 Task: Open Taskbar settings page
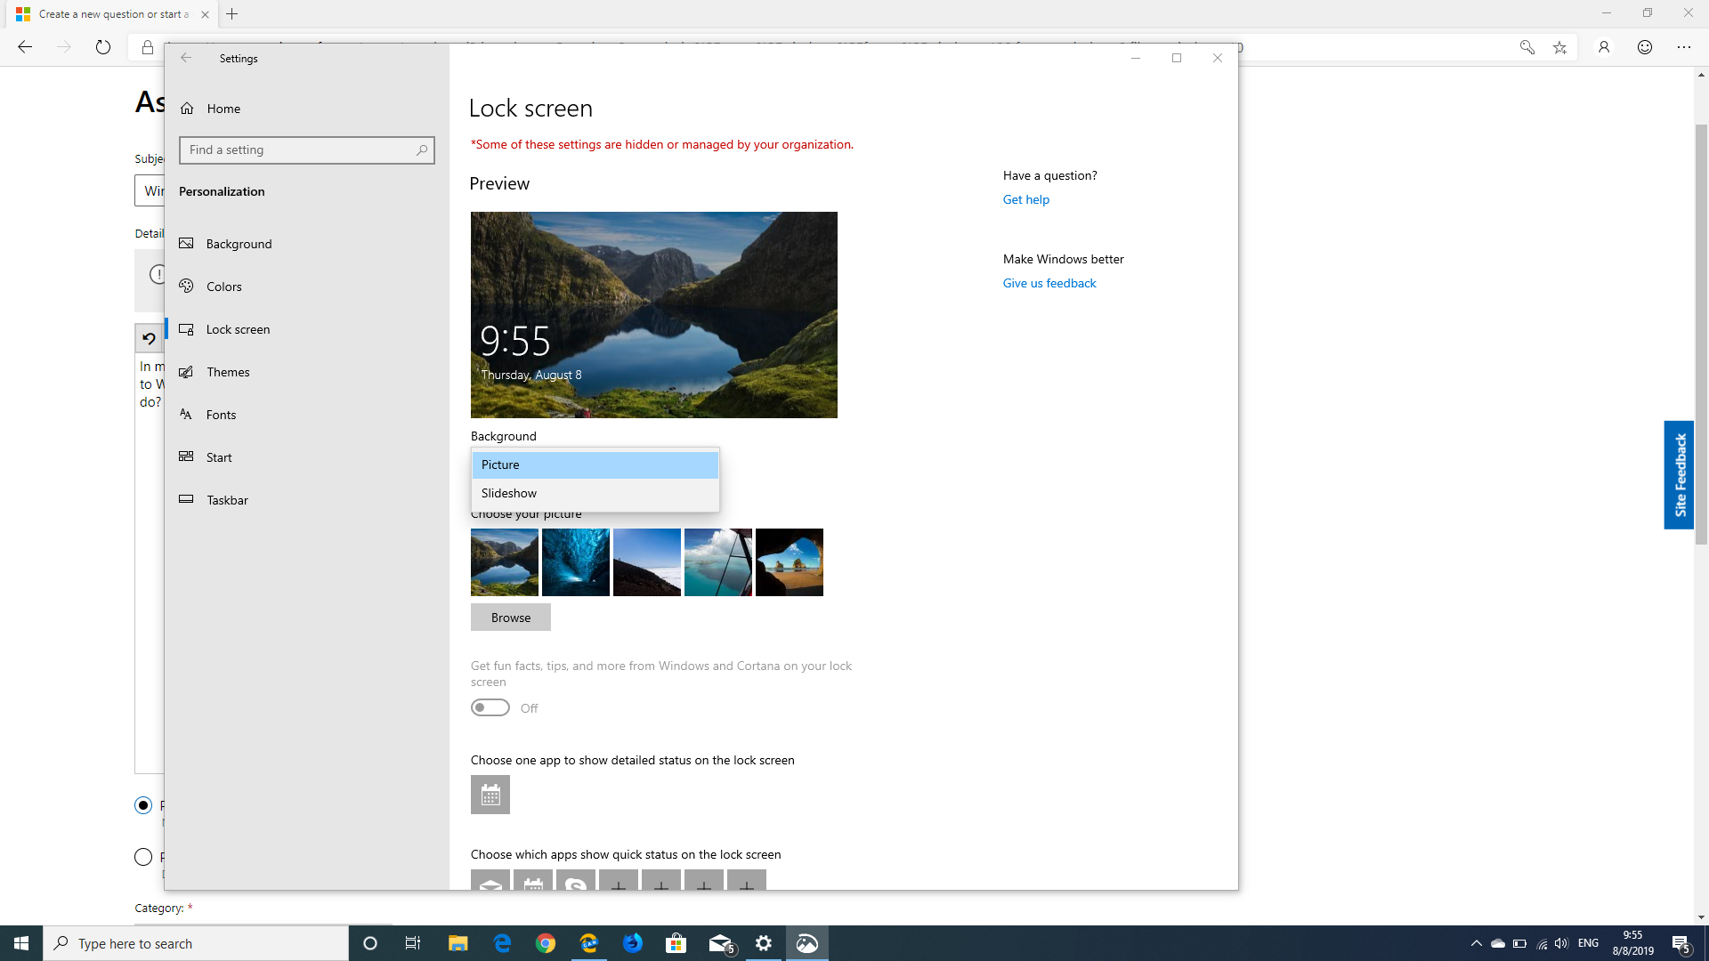[x=307, y=500]
